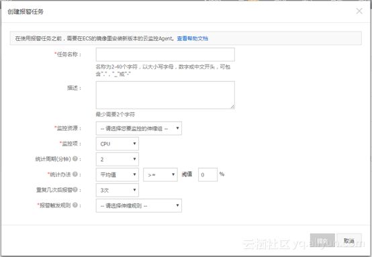Click the 取消 cancel button
This screenshot has height=257, width=372.
(349, 240)
